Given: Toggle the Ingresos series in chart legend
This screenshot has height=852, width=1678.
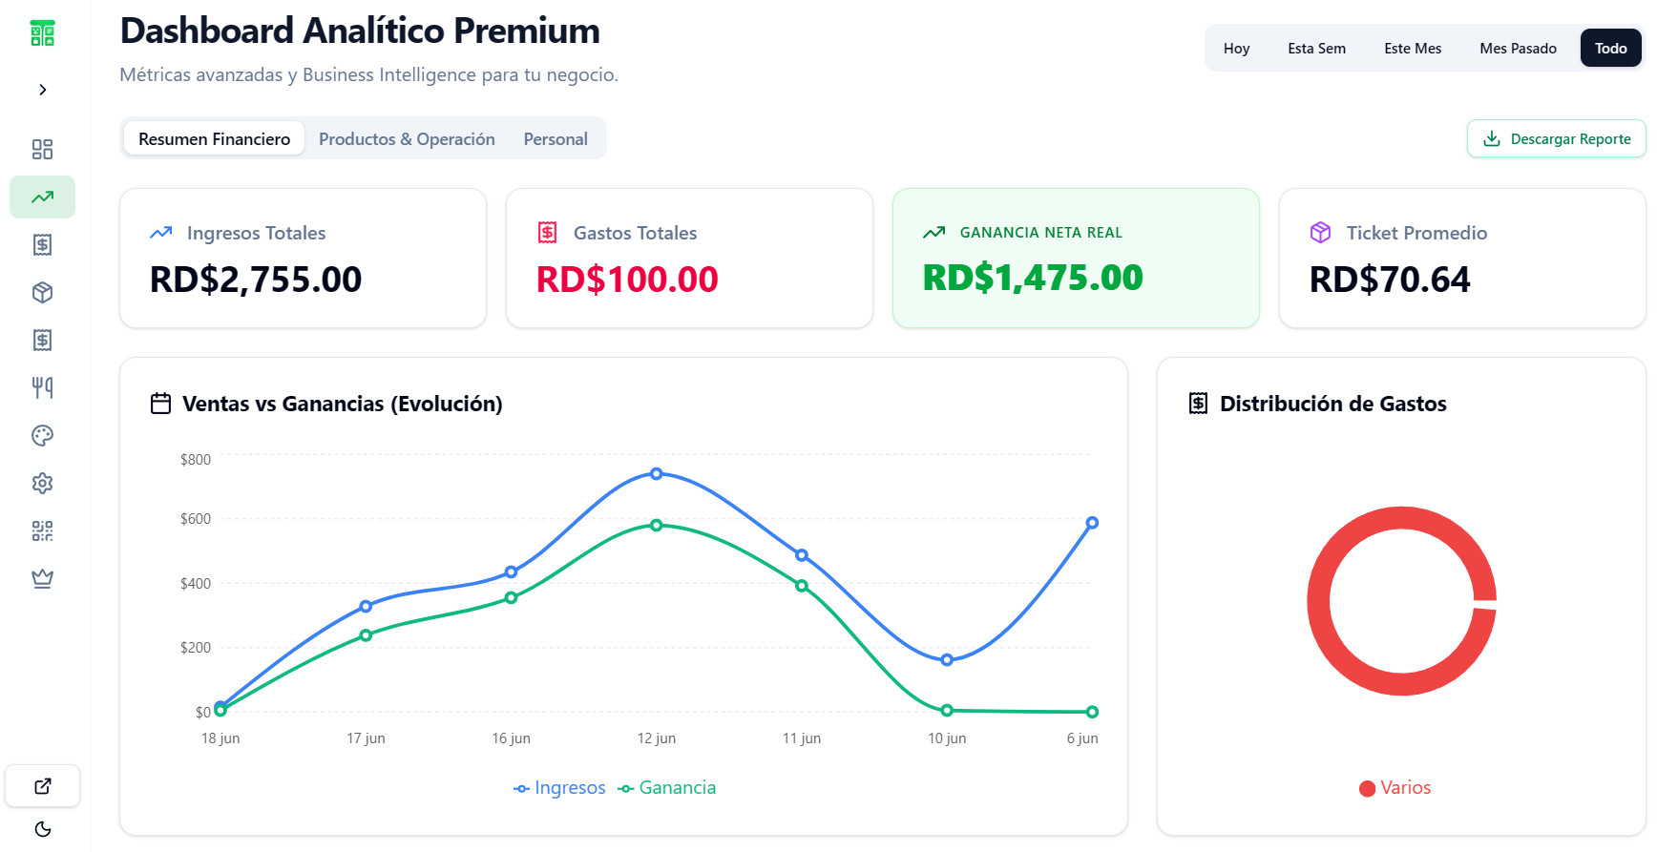Looking at the screenshot, I should coord(559,788).
